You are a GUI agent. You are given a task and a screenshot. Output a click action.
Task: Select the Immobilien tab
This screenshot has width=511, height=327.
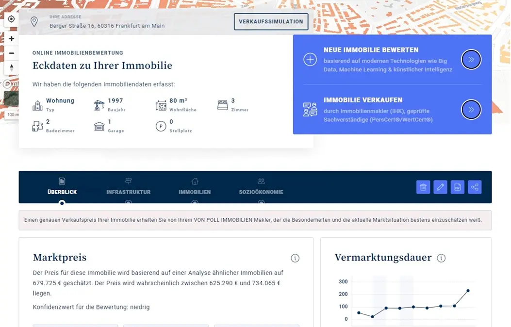tap(195, 188)
